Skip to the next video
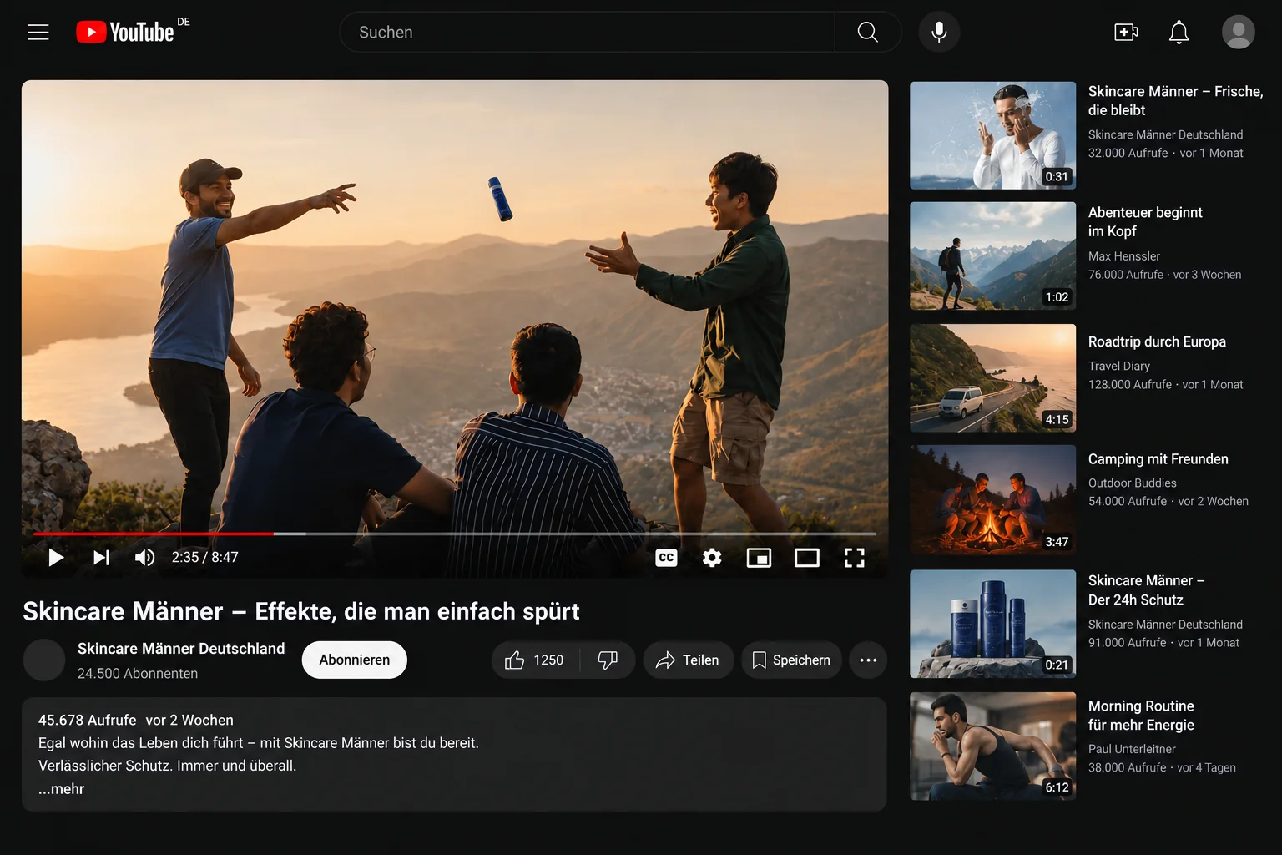This screenshot has height=855, width=1282. (101, 557)
